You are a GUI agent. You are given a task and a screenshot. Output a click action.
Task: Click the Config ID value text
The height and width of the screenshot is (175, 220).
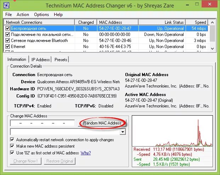coord(77,96)
